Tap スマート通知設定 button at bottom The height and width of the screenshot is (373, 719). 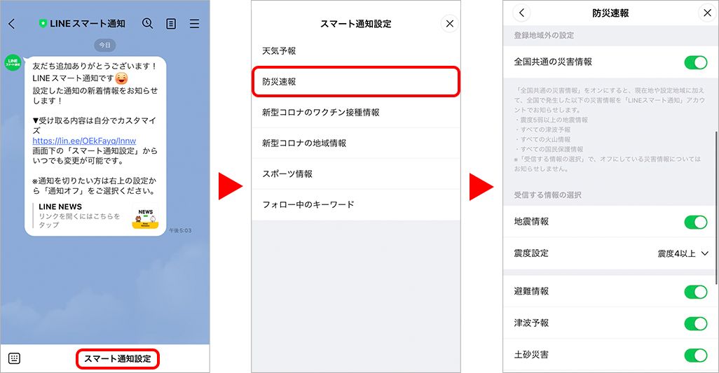point(118,359)
